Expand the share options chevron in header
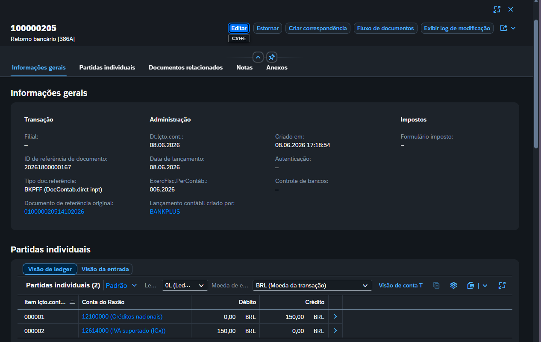541x342 pixels. pyautogui.click(x=513, y=28)
